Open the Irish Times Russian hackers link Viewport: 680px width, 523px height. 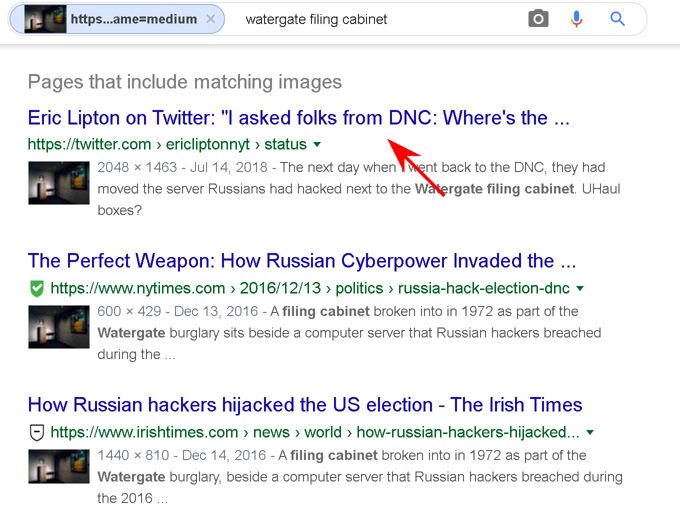click(305, 405)
